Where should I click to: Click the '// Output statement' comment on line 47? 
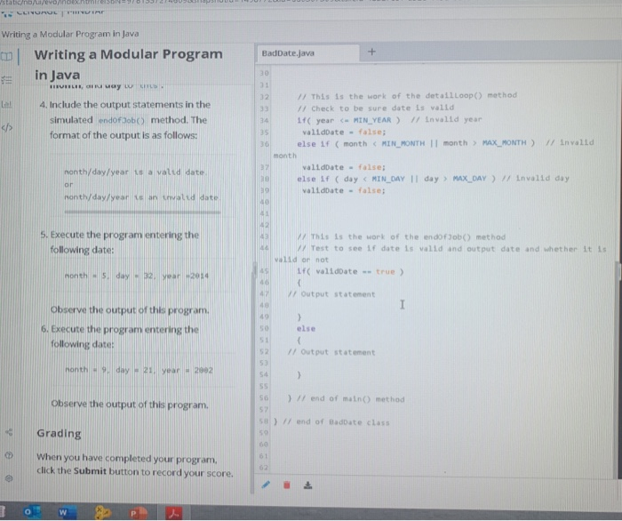[331, 294]
